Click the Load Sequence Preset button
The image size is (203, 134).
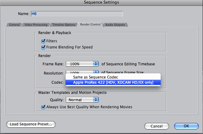click(x=31, y=124)
